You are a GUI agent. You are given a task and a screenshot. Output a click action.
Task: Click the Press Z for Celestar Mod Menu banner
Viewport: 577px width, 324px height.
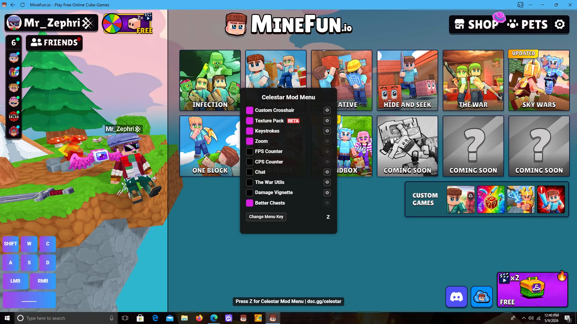pos(288,301)
